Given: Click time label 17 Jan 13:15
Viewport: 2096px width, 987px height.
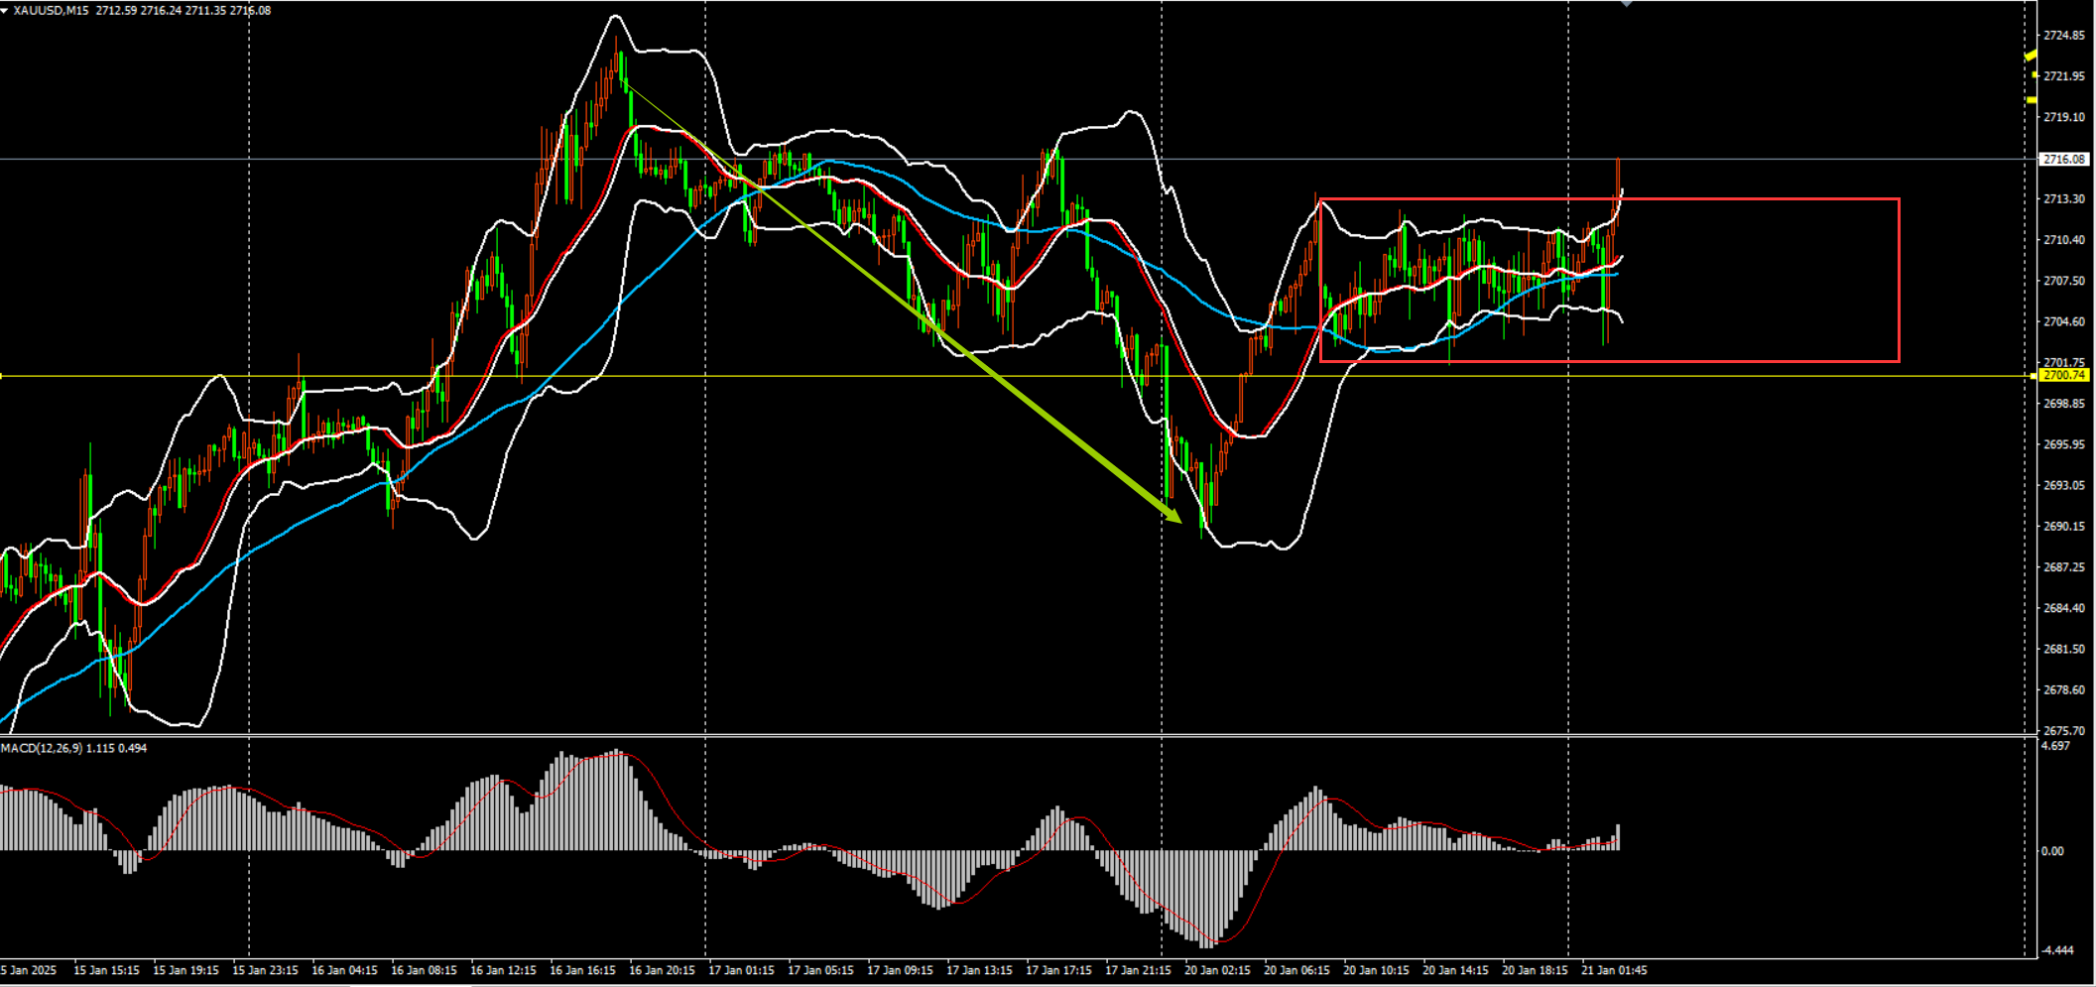Looking at the screenshot, I should pos(980,970).
